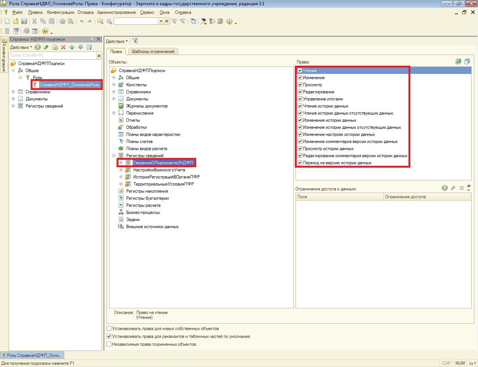Screen dimensions: 478x367
Task: Uncheck the Изменение right
Action: pyautogui.click(x=300, y=78)
